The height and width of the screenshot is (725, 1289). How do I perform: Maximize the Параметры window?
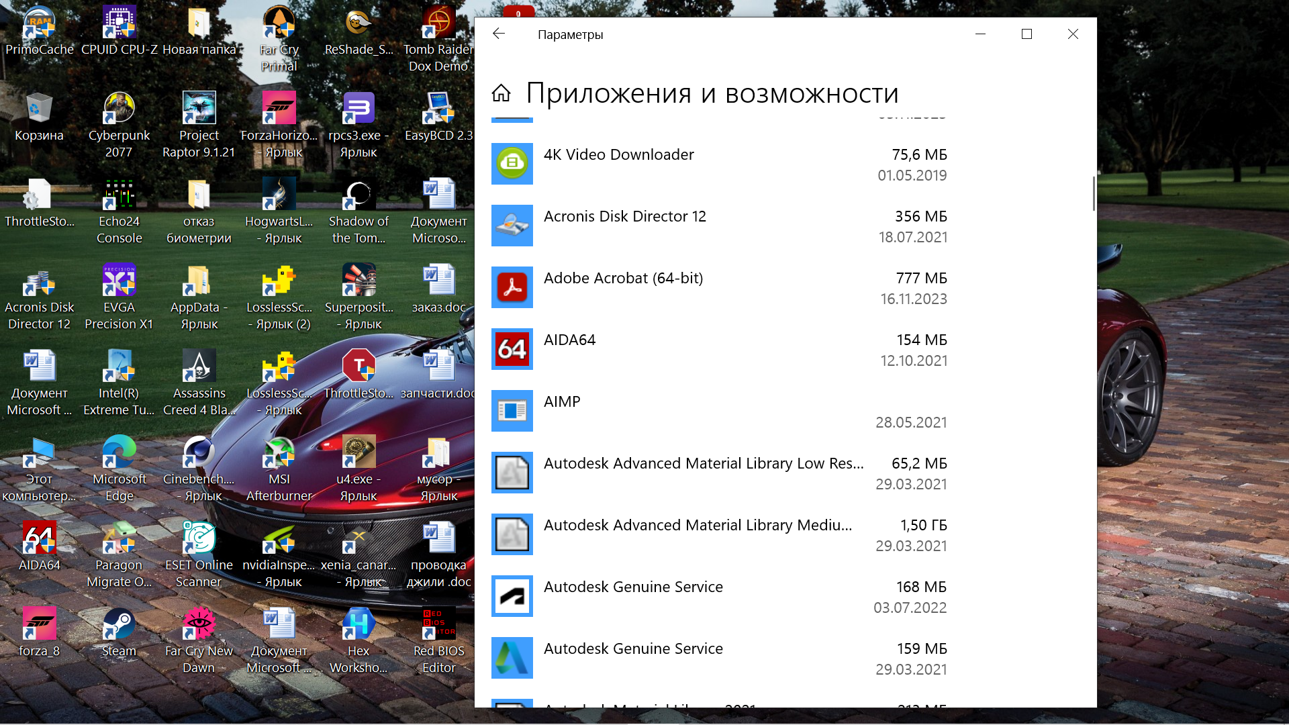click(1027, 34)
